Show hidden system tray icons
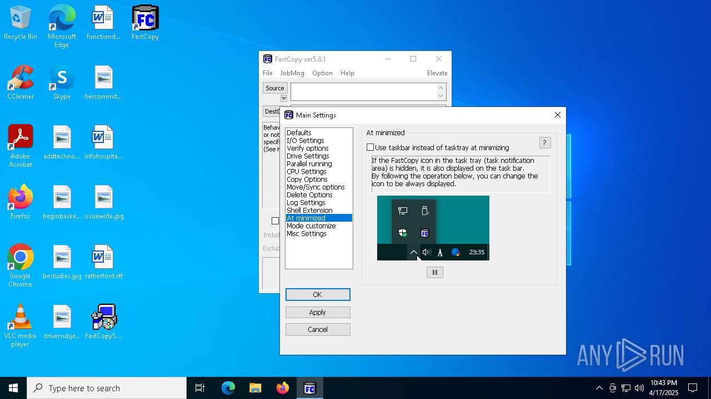The width and height of the screenshot is (711, 399). coord(599,388)
